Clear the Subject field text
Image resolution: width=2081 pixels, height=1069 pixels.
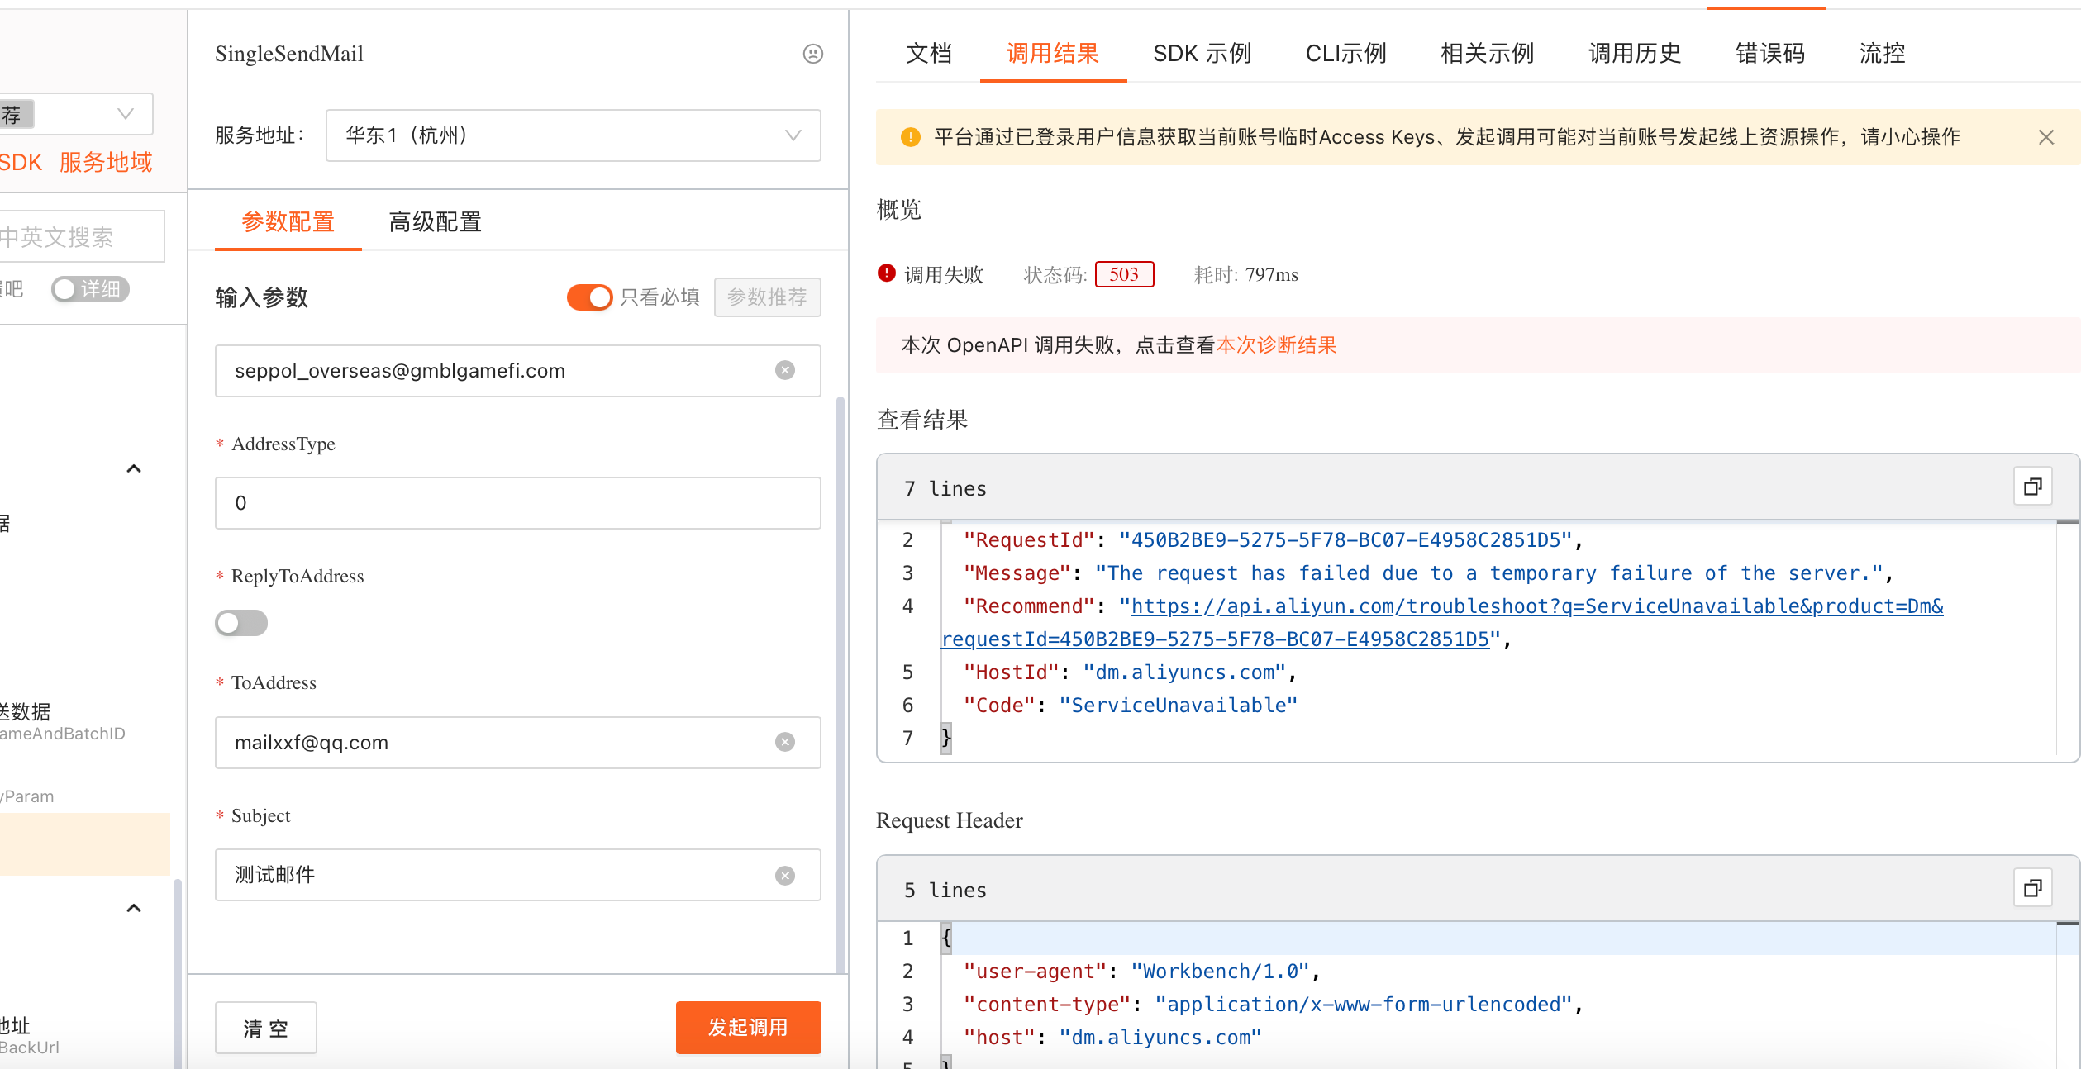pyautogui.click(x=785, y=875)
